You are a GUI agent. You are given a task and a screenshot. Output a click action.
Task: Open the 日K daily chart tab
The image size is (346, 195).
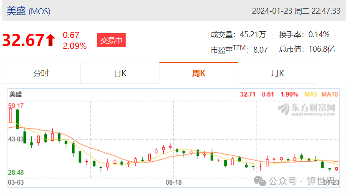tap(120, 73)
